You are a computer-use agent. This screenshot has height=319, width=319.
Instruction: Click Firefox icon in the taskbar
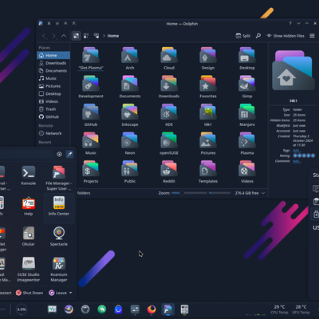(x=152, y=309)
